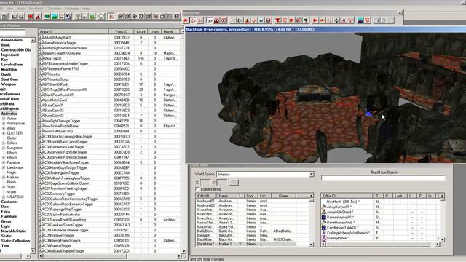466x262 pixels.
Task: Expand the Furniture tree node under Activator
Action: (4, 162)
